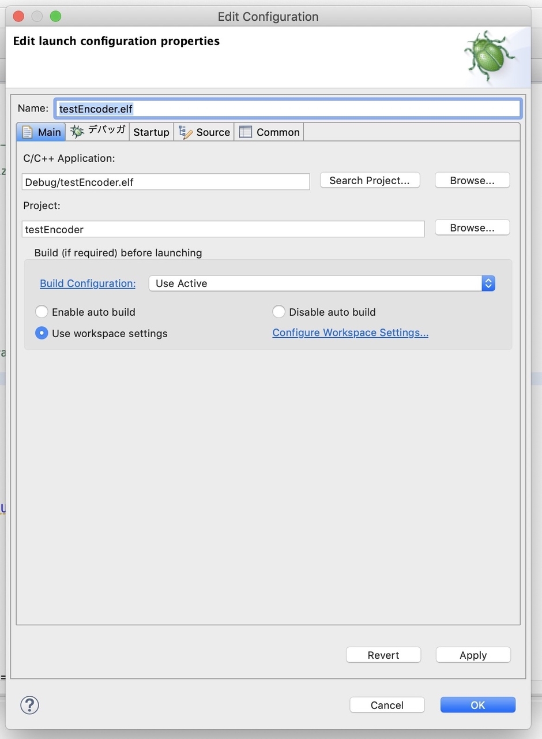The image size is (542, 739).
Task: Click the help question mark icon
Action: 29,705
